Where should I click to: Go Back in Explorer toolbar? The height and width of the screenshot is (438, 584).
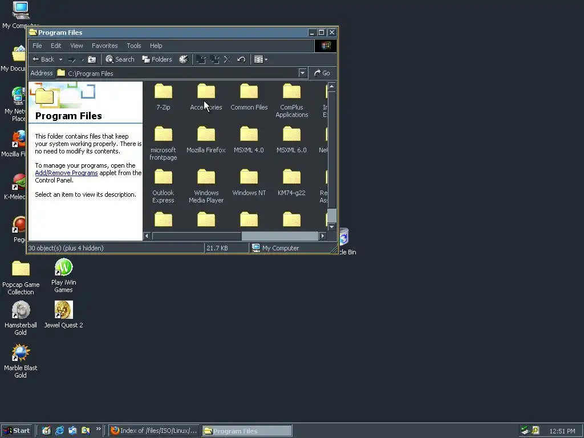click(x=43, y=59)
